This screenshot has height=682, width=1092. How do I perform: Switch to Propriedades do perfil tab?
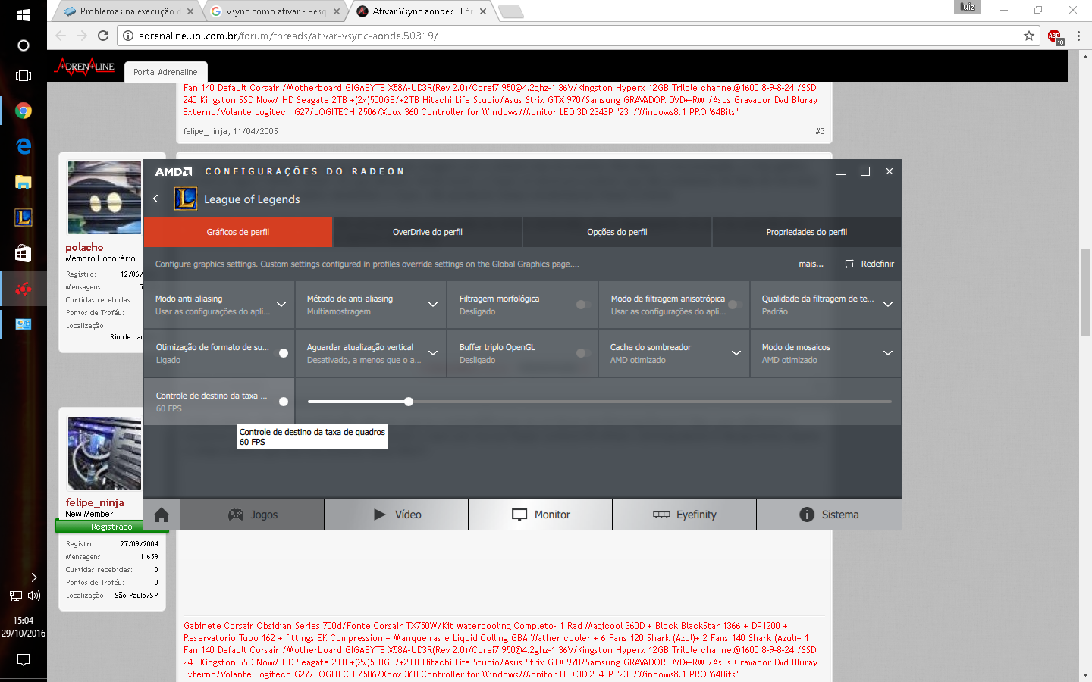(x=807, y=232)
